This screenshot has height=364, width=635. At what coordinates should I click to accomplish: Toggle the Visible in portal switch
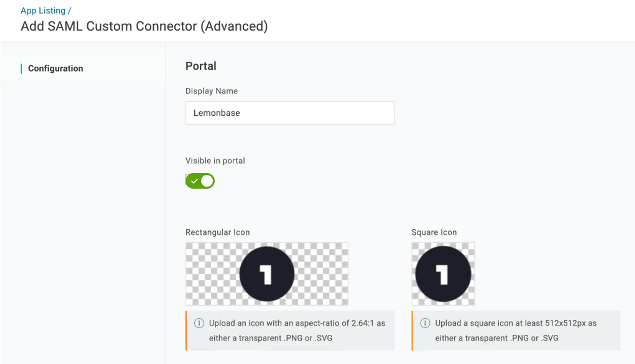(x=200, y=181)
